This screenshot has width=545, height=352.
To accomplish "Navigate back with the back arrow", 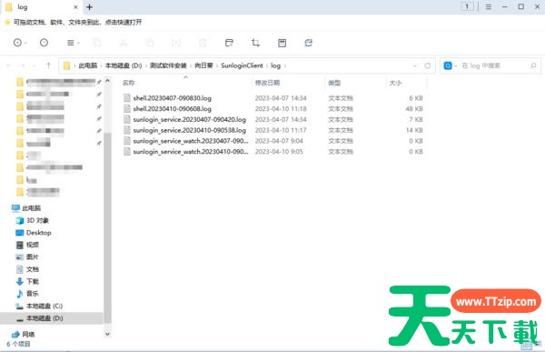I will [x=9, y=65].
